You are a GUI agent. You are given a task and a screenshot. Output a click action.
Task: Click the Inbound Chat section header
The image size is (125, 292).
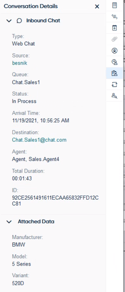[43, 20]
